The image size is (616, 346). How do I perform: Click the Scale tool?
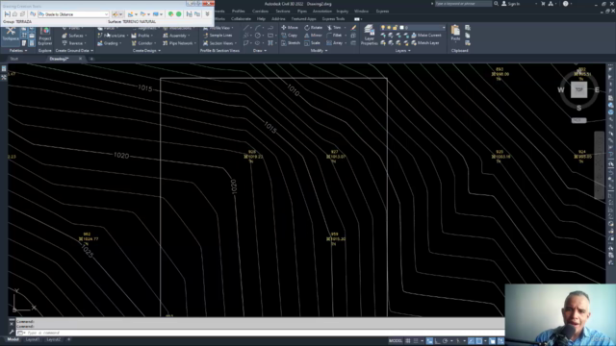pos(312,43)
